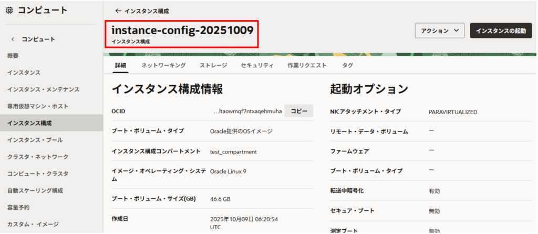The image size is (538, 234).
Task: Open クラスタ・ネットワーク in sidebar
Action: [37, 157]
